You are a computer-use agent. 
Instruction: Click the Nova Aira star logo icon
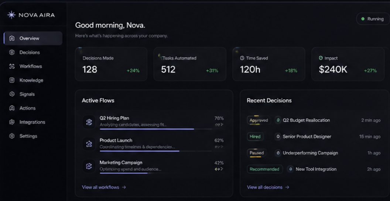coord(11,15)
